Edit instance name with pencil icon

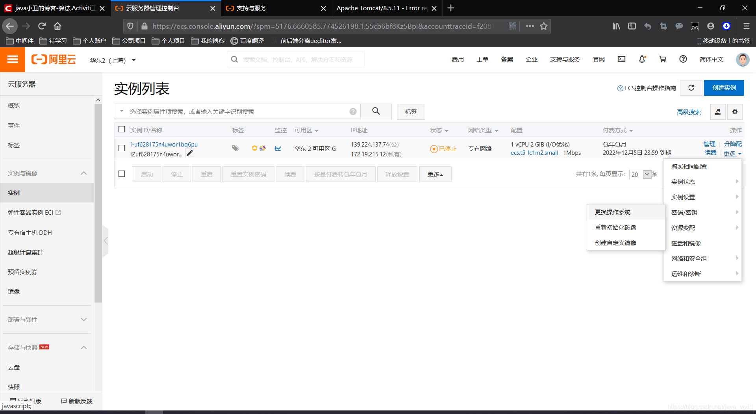tap(190, 153)
